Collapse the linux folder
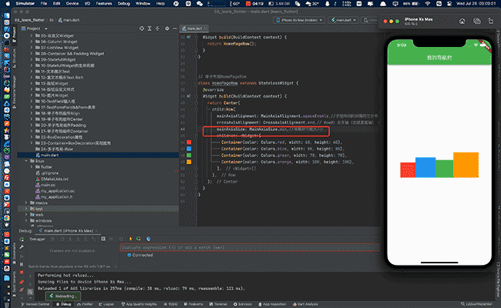This screenshot has height=308, width=501. point(26,161)
